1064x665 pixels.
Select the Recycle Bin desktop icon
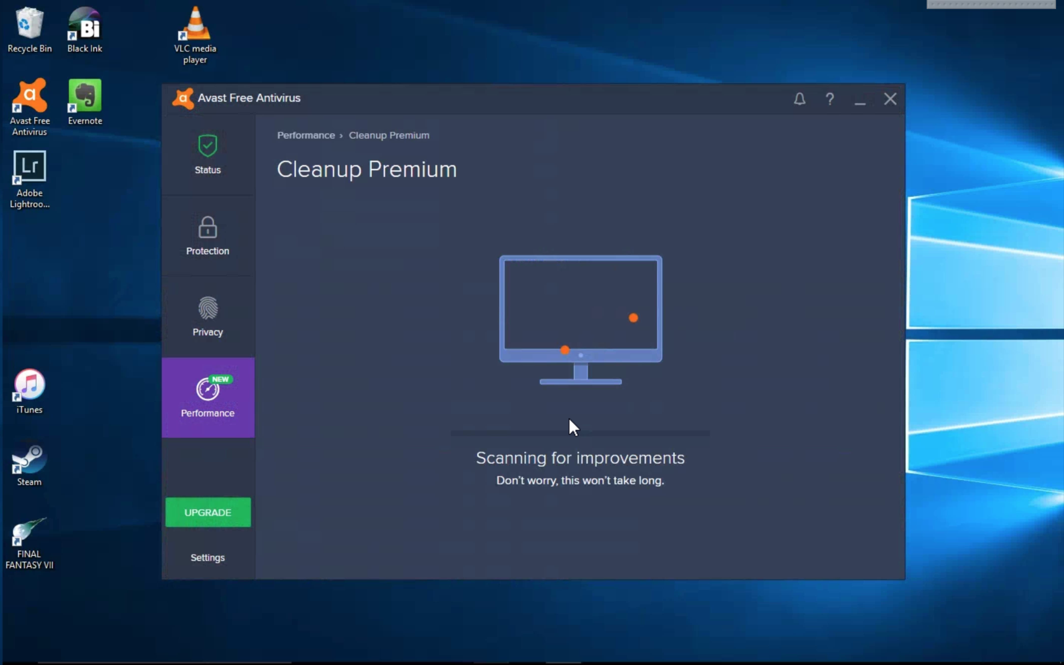30,31
